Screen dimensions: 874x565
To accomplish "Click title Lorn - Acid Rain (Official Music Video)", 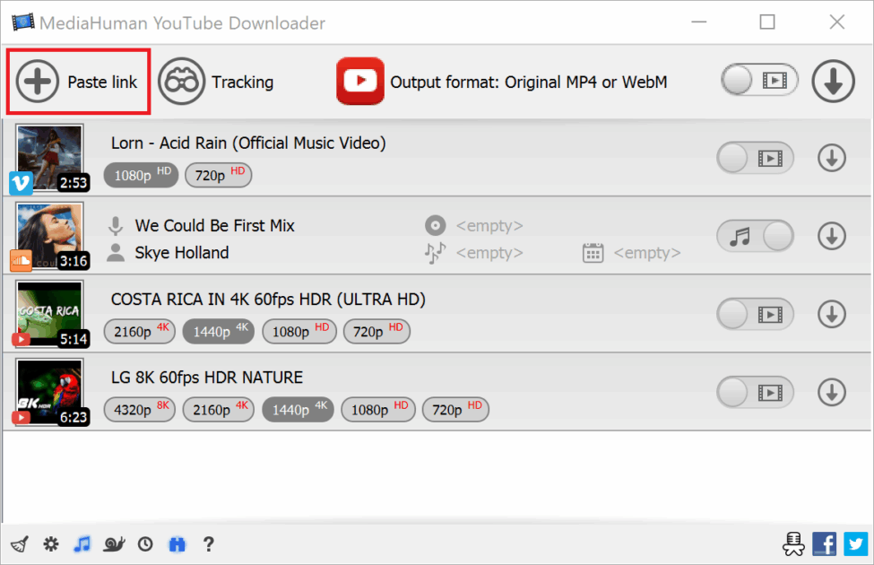I will click(248, 143).
